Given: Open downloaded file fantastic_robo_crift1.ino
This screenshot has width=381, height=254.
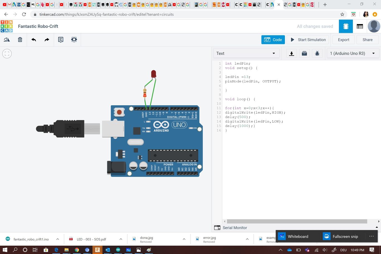Looking at the screenshot, I should tap(31, 239).
